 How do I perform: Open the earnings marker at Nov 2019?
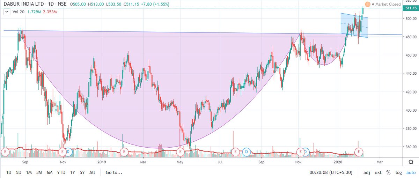[300, 152]
